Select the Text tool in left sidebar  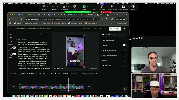coord(11,36)
